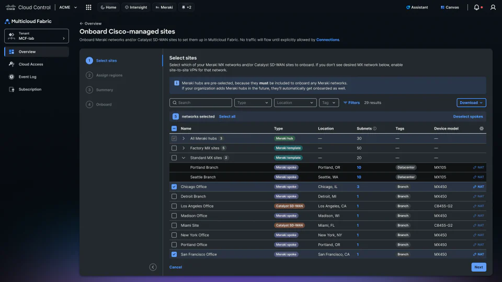The image size is (502, 282).
Task: Open the notifications bell
Action: 476,7
